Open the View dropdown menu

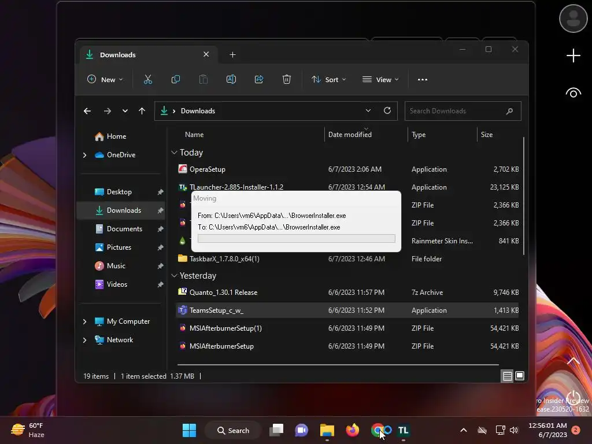point(380,80)
